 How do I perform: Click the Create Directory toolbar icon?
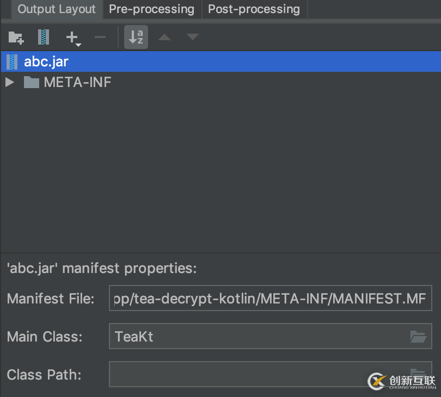pos(16,38)
